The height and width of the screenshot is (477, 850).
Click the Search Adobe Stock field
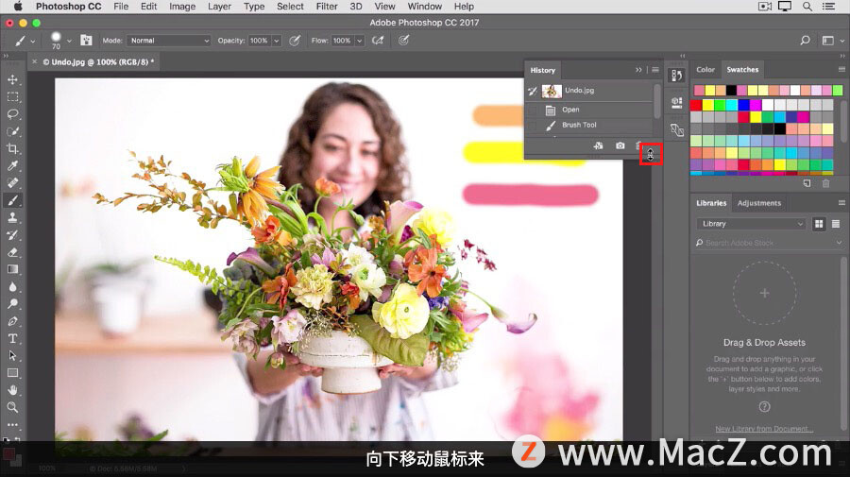coord(769,243)
